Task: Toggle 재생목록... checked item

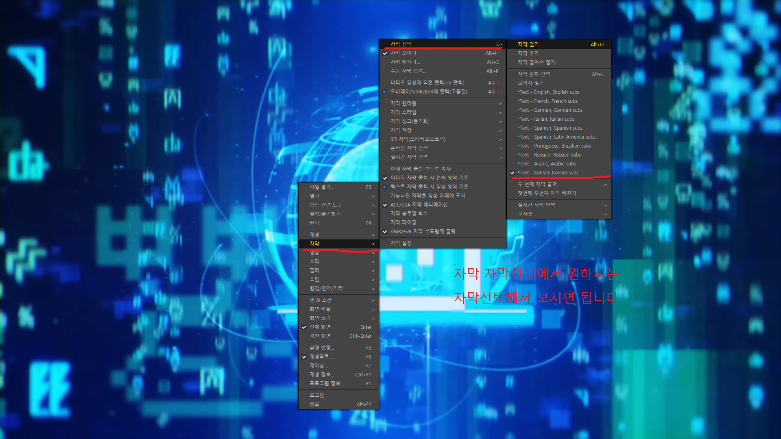Action: tap(321, 357)
